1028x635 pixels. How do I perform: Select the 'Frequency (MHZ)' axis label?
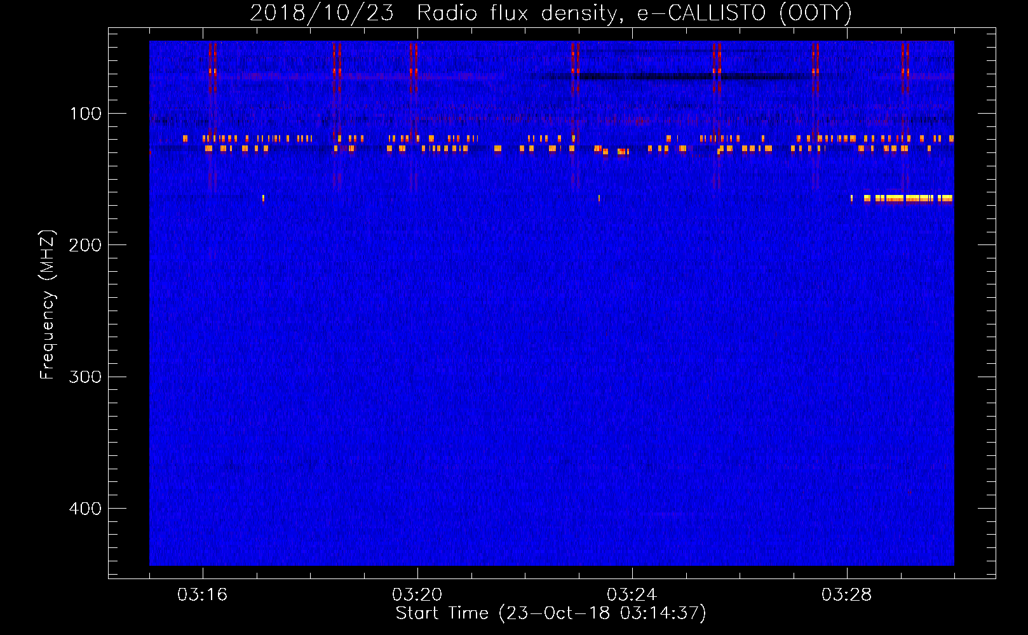tap(47, 305)
